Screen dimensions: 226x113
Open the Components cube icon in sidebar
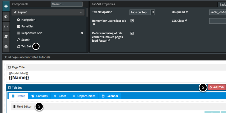(6, 6)
